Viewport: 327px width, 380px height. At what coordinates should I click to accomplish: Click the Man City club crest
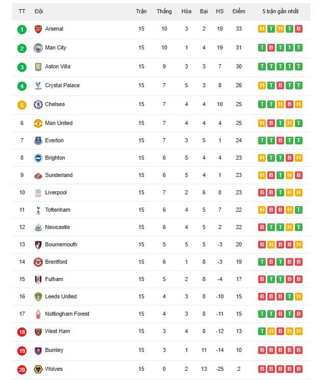pyautogui.click(x=38, y=48)
